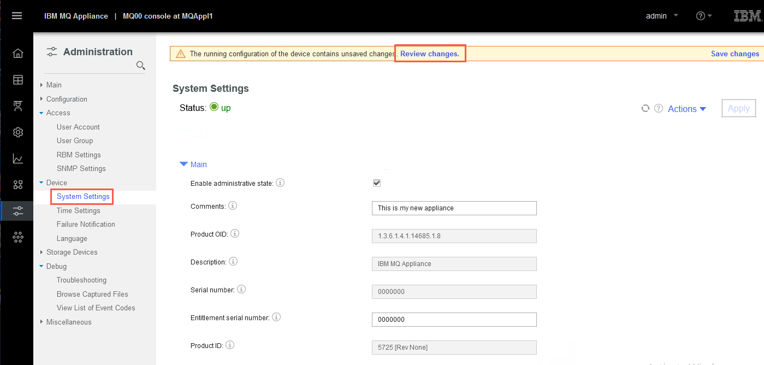The width and height of the screenshot is (764, 365).
Task: Open the line chart monitoring icon
Action: point(18,158)
